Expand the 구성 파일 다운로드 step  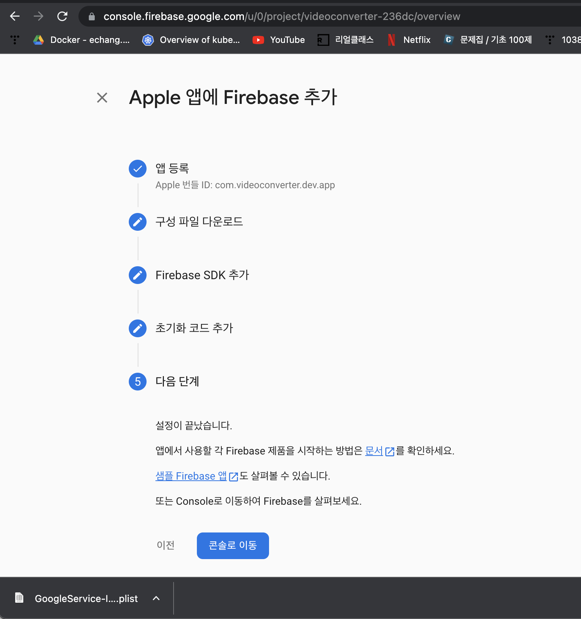pyautogui.click(x=199, y=221)
